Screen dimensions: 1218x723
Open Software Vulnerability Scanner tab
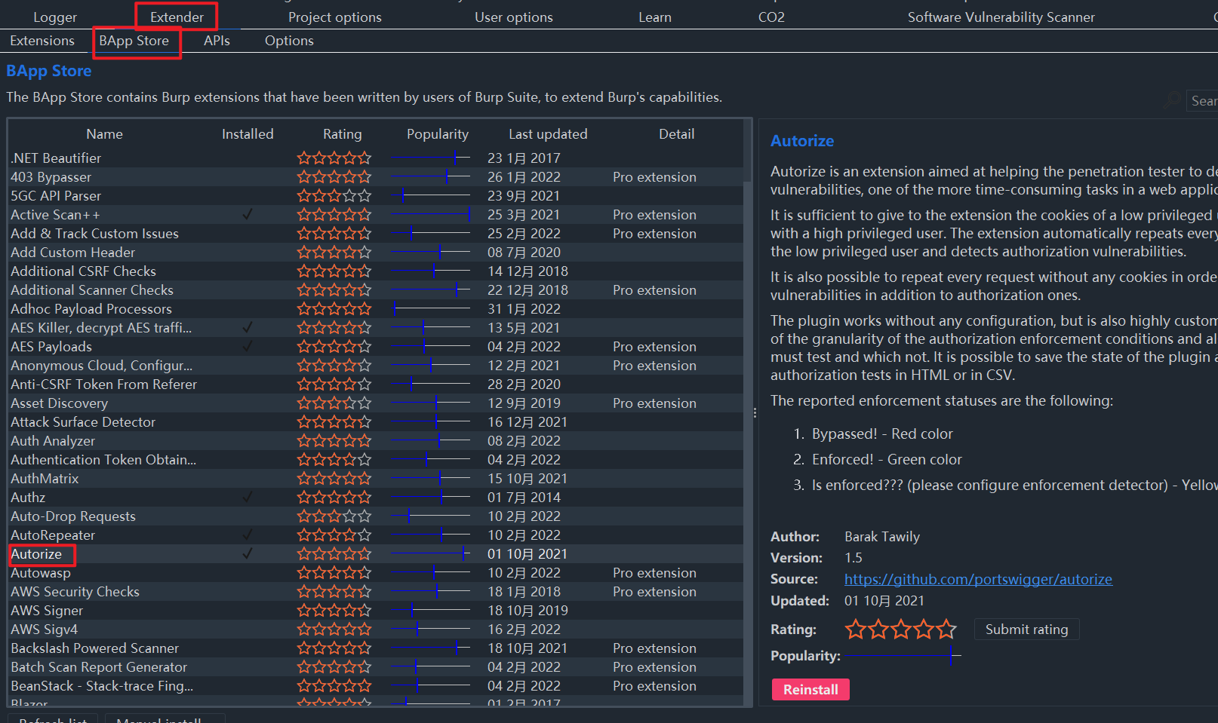[x=1001, y=17]
